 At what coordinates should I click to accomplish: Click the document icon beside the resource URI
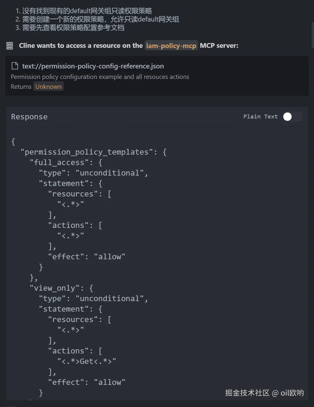point(15,66)
